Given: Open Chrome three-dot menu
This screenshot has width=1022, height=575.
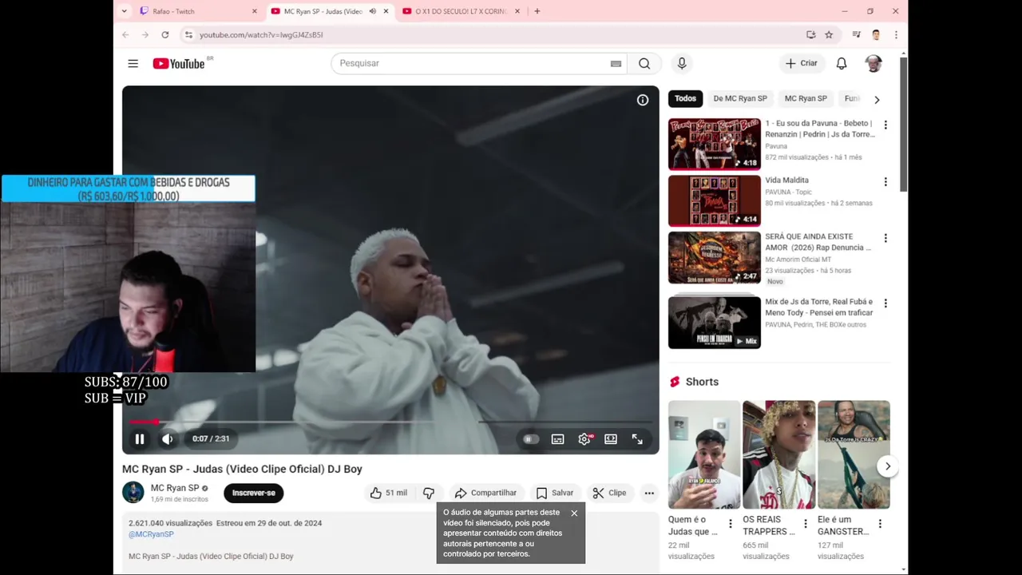Looking at the screenshot, I should point(896,34).
